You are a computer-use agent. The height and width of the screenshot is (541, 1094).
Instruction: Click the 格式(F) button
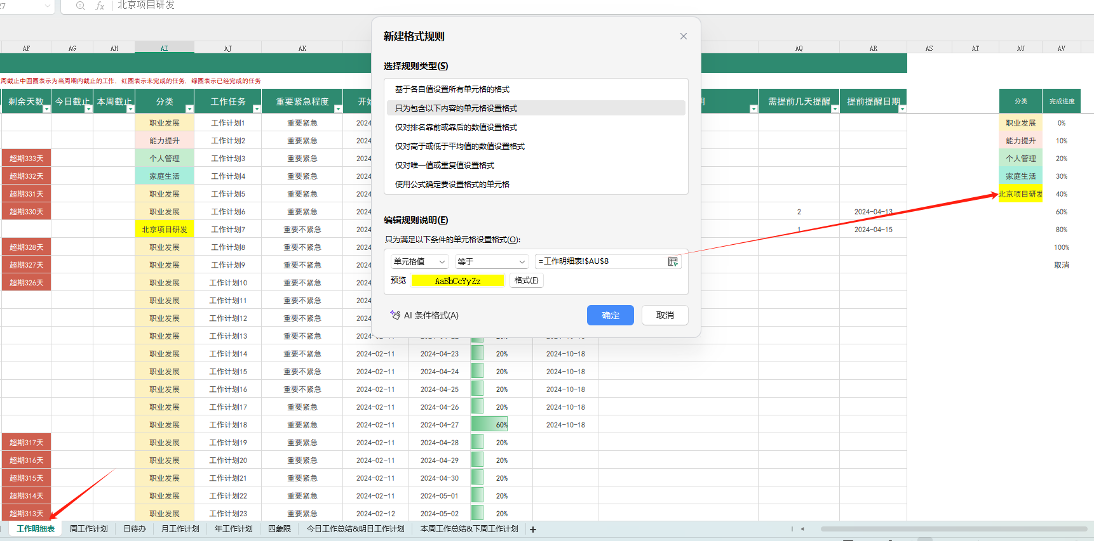click(526, 280)
